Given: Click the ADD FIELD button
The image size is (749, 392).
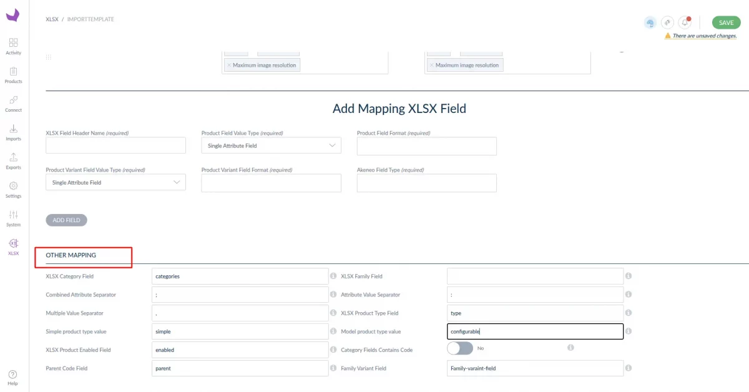Looking at the screenshot, I should click(x=66, y=220).
